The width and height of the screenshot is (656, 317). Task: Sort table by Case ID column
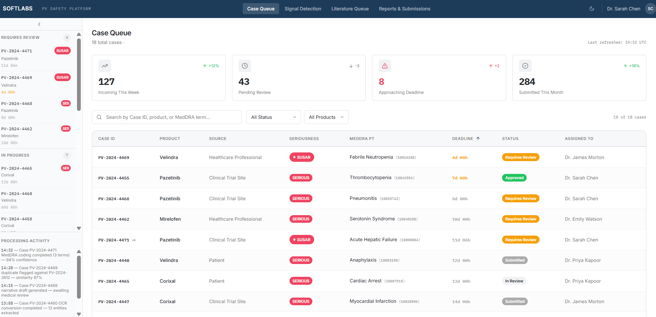106,139
